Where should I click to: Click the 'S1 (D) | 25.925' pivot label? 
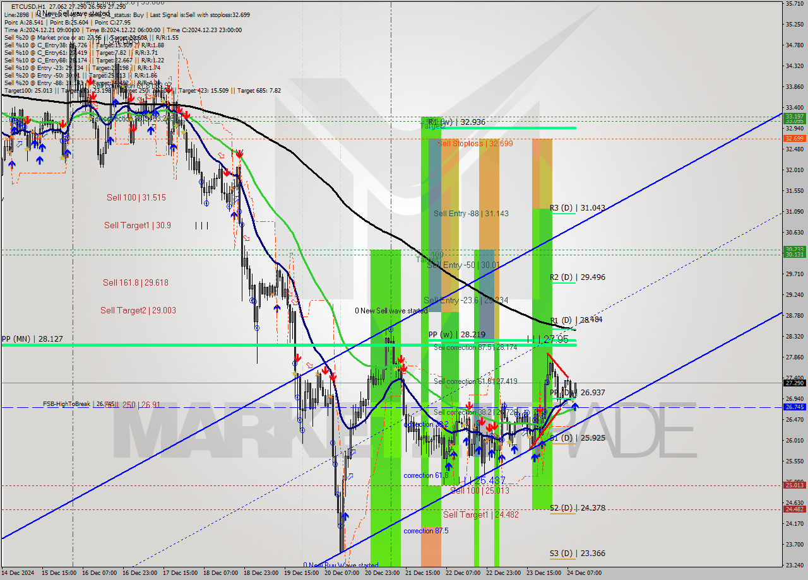pos(578,437)
